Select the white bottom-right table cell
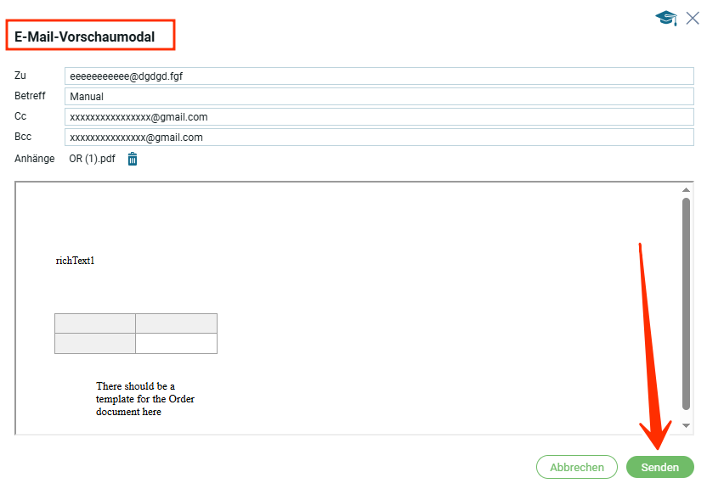 click(176, 343)
